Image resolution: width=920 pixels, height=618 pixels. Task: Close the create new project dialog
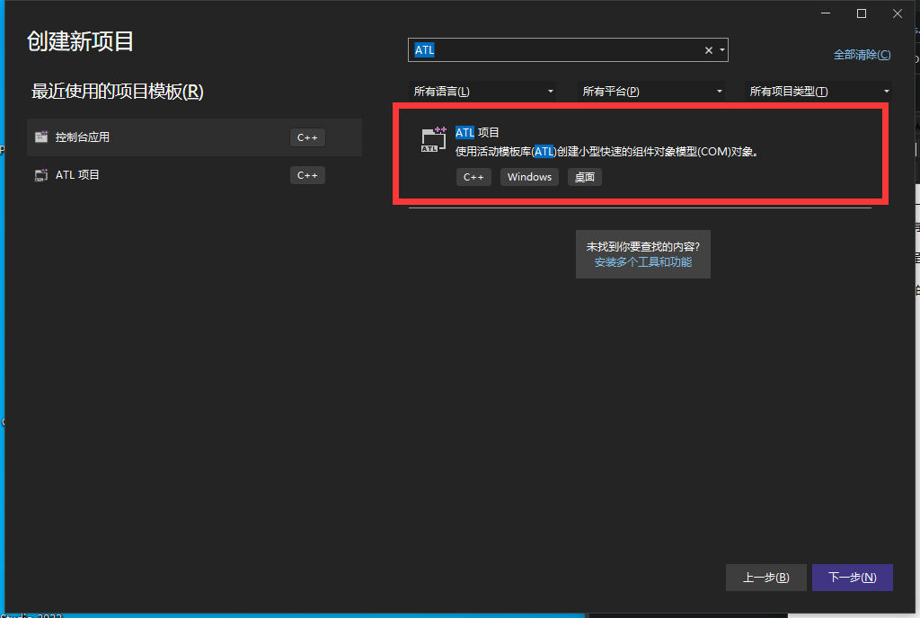(x=898, y=13)
